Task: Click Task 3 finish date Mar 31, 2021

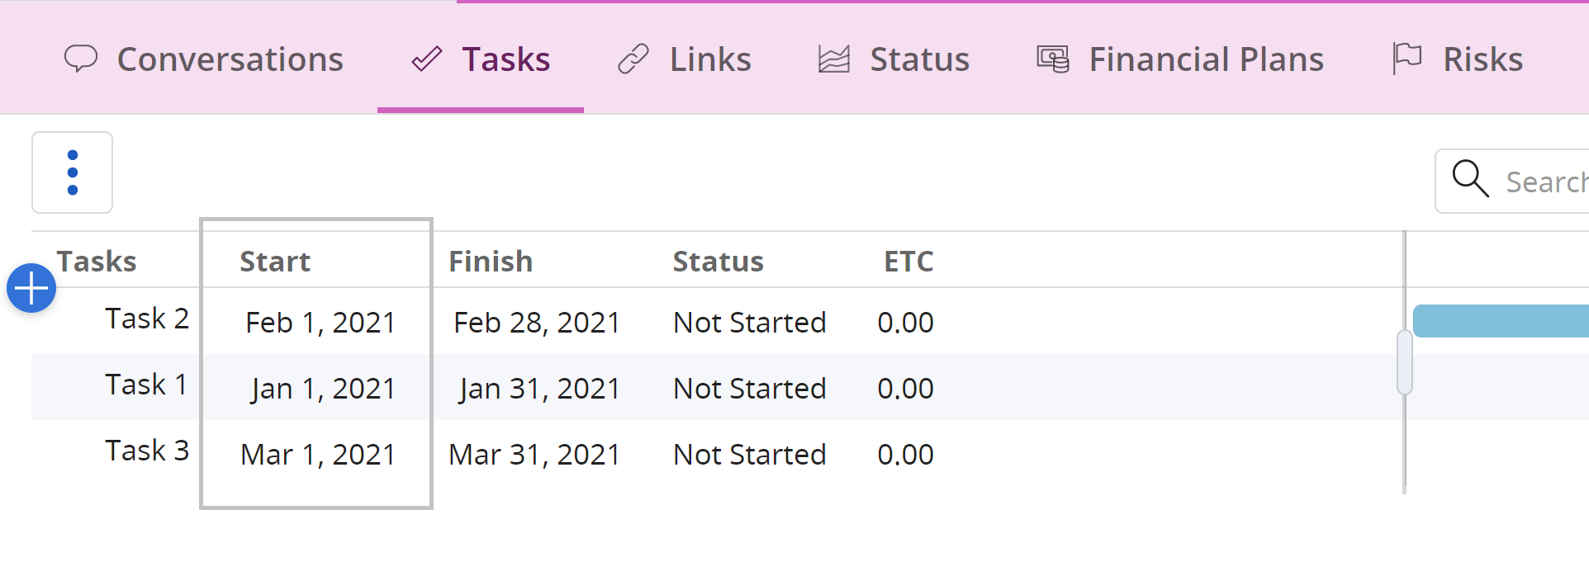Action: pyautogui.click(x=534, y=455)
